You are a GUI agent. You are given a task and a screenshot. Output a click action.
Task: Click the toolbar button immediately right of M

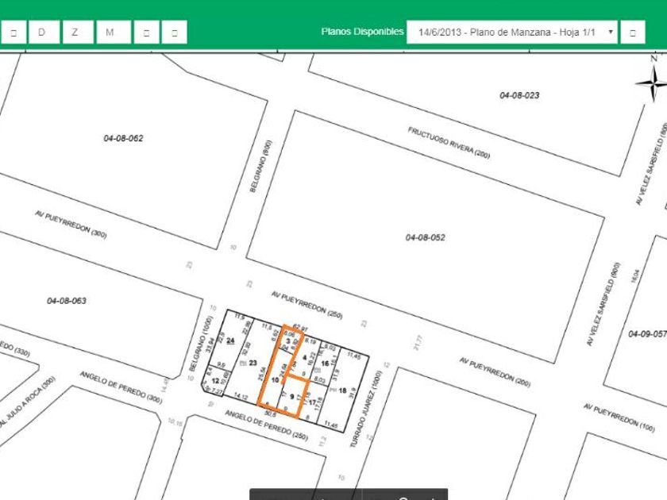click(x=146, y=33)
